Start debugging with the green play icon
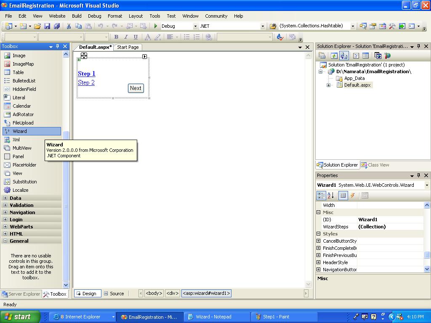 coord(156,26)
